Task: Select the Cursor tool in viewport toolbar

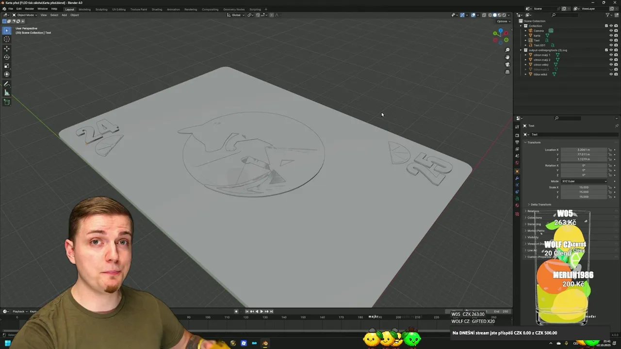Action: 7,39
